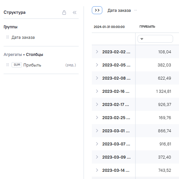The image size is (179, 179).
Task: Click the Группы section heading
Action: 11,27
